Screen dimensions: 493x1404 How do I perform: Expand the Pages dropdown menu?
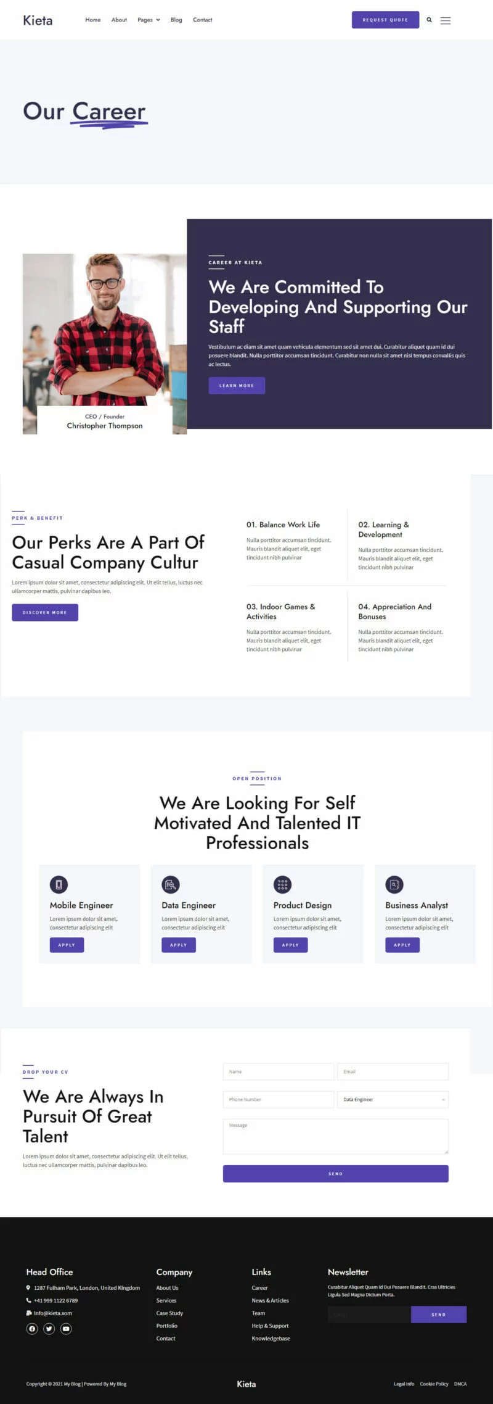[x=149, y=20]
